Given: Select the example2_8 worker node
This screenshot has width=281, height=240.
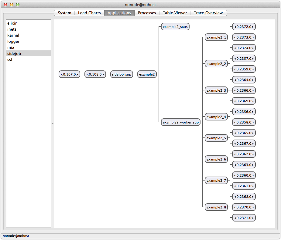Looking at the screenshot, I should [216, 207].
